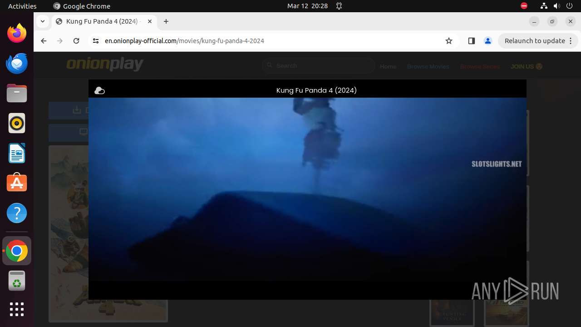Click the JOIN US link
The width and height of the screenshot is (581, 327).
[527, 66]
